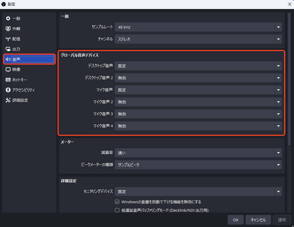The width and height of the screenshot is (294, 227).
Task: Open アクセシビリティ via the accessibility icon
Action: (8, 90)
